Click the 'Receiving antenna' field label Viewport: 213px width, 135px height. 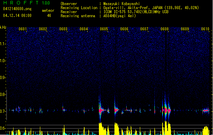(x=78, y=16)
